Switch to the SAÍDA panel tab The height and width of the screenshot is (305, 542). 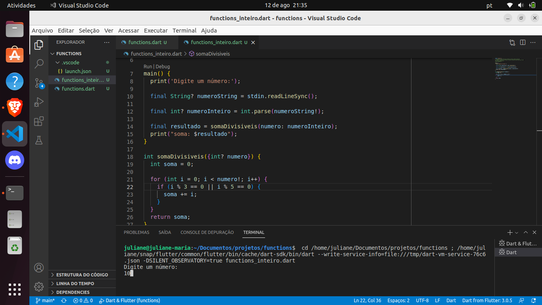[x=165, y=232]
